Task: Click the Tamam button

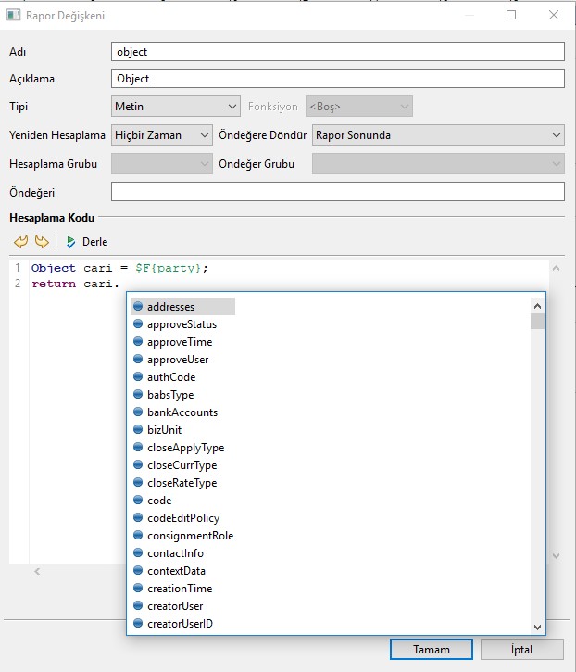Action: (432, 650)
